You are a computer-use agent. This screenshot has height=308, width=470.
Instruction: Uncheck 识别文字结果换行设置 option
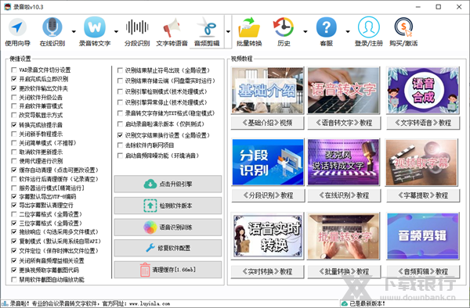coord(120,135)
